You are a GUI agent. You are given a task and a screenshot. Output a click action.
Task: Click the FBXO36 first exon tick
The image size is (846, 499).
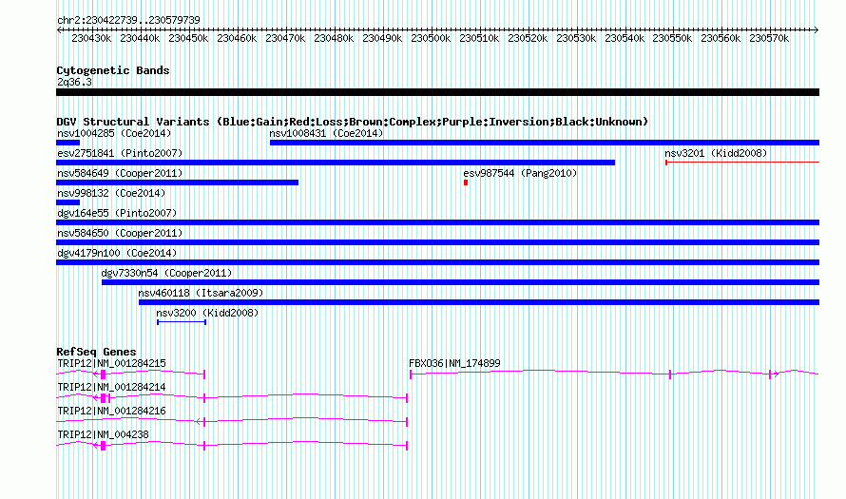[411, 374]
